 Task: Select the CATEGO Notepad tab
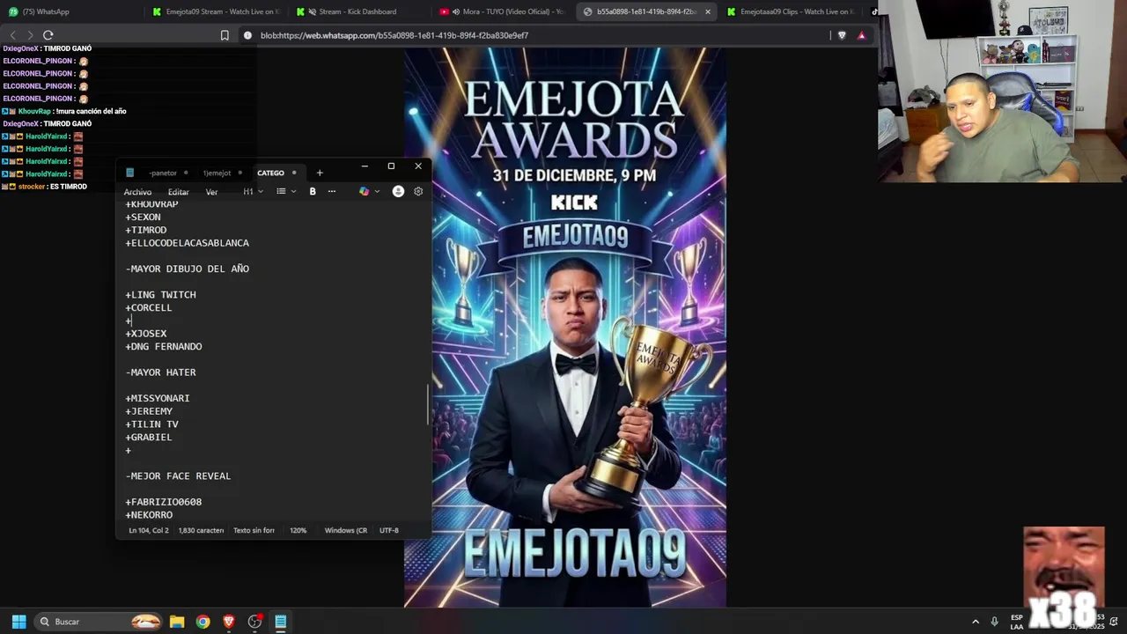coord(271,173)
